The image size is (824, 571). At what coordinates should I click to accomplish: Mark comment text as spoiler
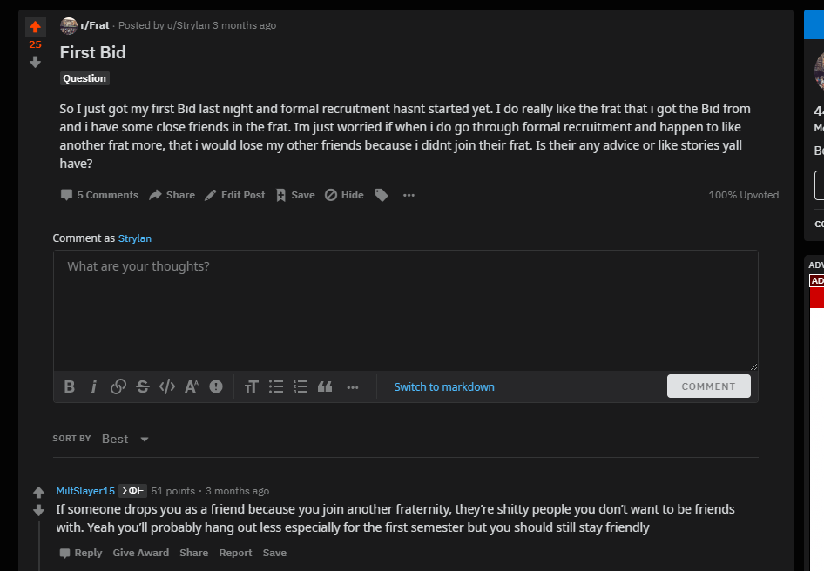[x=216, y=387]
